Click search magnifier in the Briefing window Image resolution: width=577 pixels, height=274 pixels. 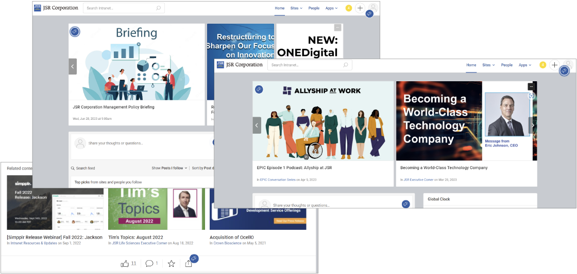pos(159,8)
